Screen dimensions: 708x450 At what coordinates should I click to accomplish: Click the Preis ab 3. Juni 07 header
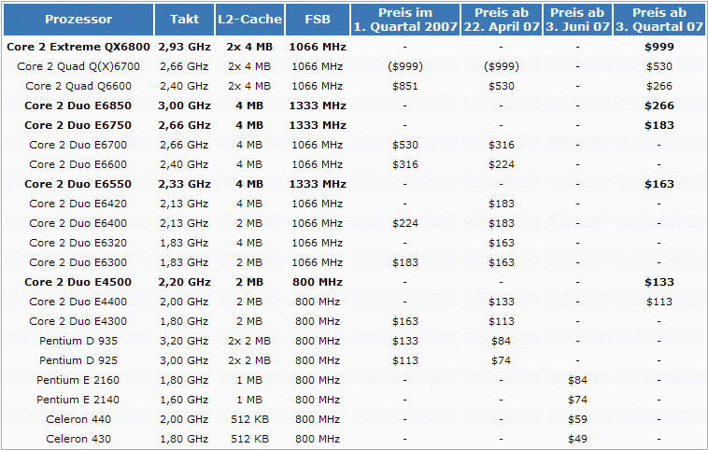pos(577,20)
